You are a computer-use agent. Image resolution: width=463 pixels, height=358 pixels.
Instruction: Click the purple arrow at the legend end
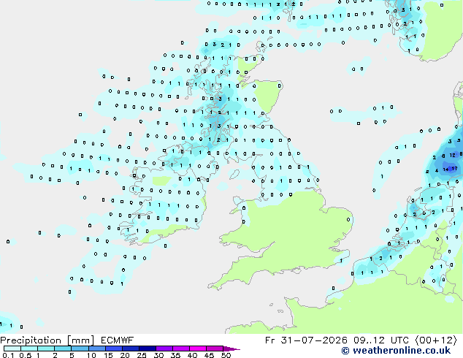coord(231,349)
